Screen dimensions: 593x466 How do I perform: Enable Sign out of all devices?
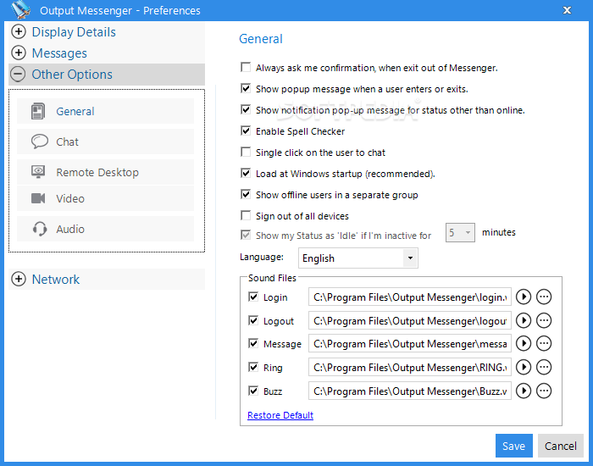247,216
